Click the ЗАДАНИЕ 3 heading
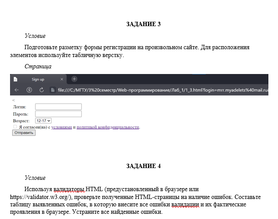Viewport: 278px width, 219px height. click(143, 24)
